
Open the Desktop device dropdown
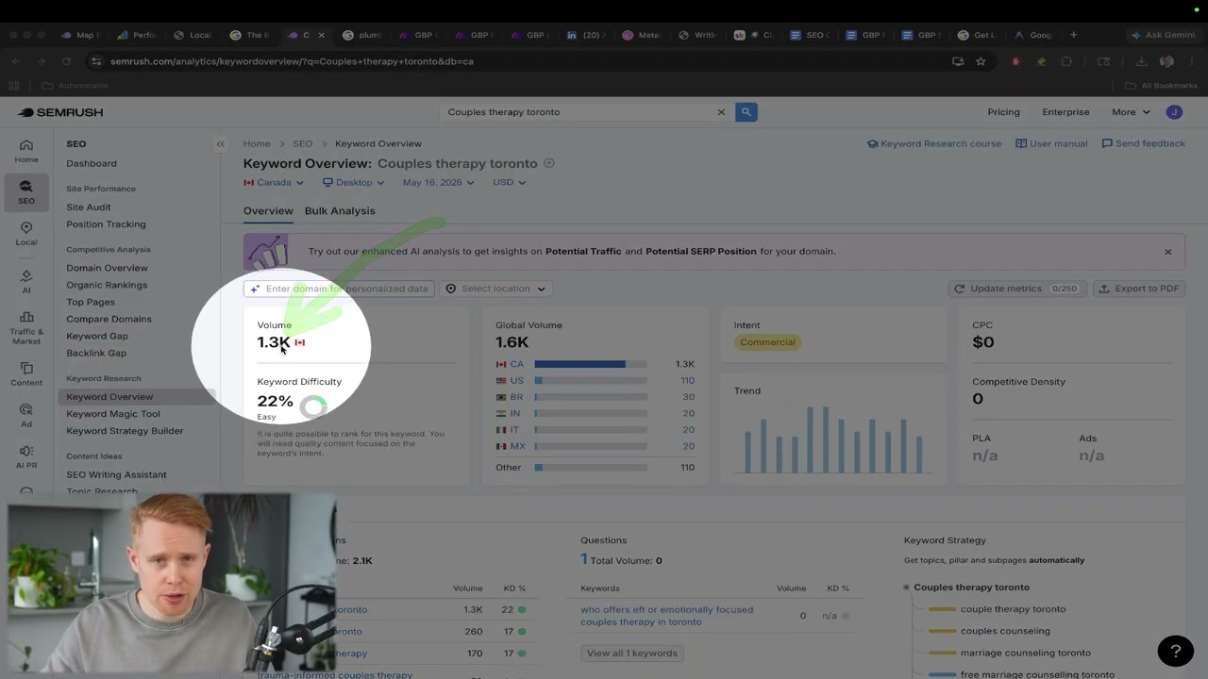tap(354, 183)
